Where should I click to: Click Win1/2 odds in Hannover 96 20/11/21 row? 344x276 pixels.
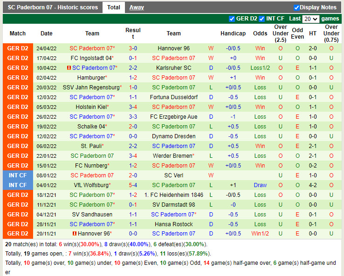260,234
